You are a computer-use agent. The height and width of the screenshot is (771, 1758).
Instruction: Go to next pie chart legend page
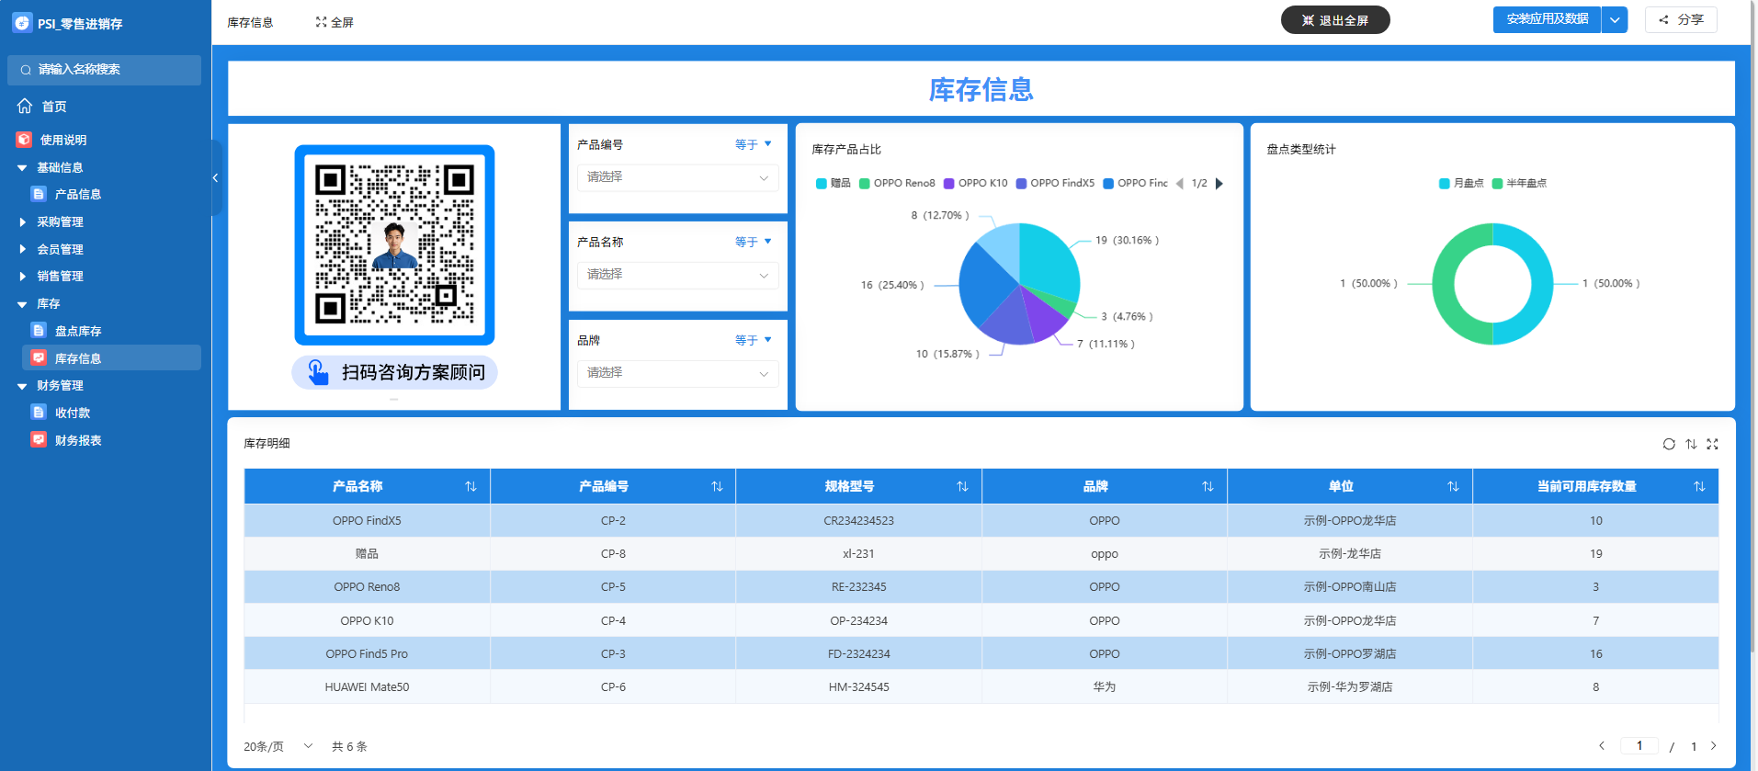1219,184
